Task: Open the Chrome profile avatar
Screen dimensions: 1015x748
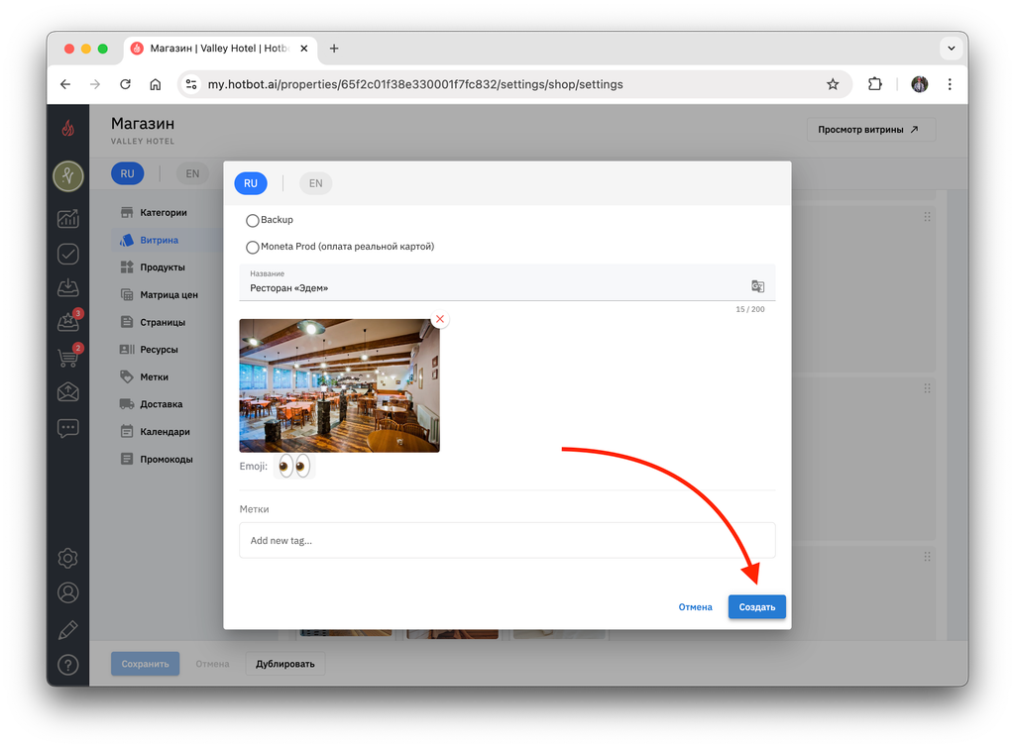Action: (x=919, y=84)
